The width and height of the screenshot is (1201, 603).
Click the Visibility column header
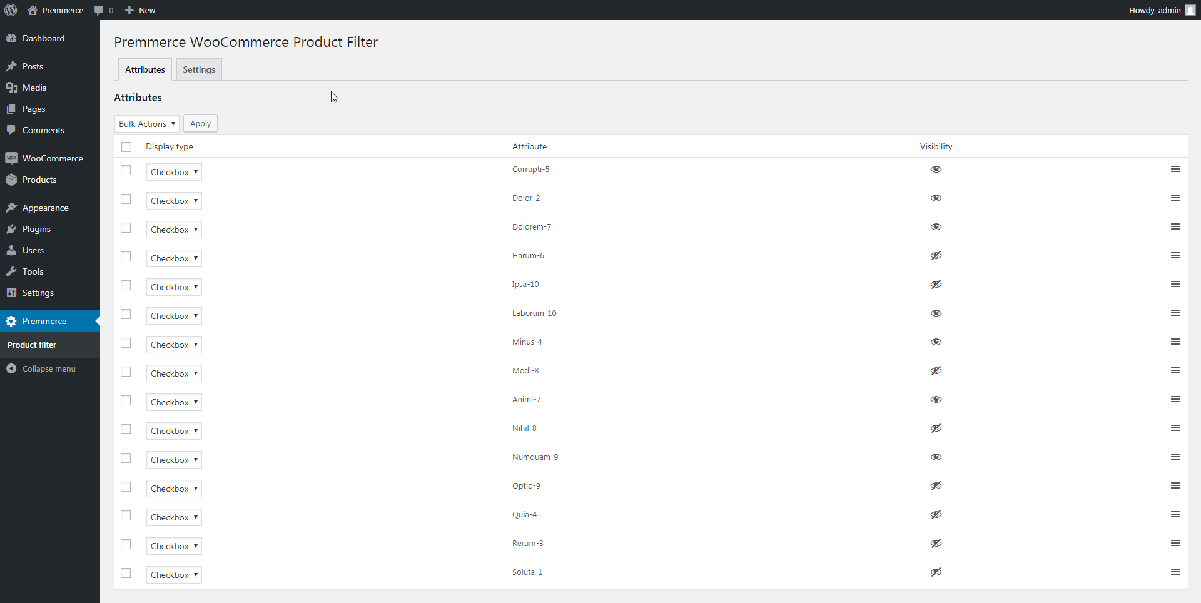point(936,146)
